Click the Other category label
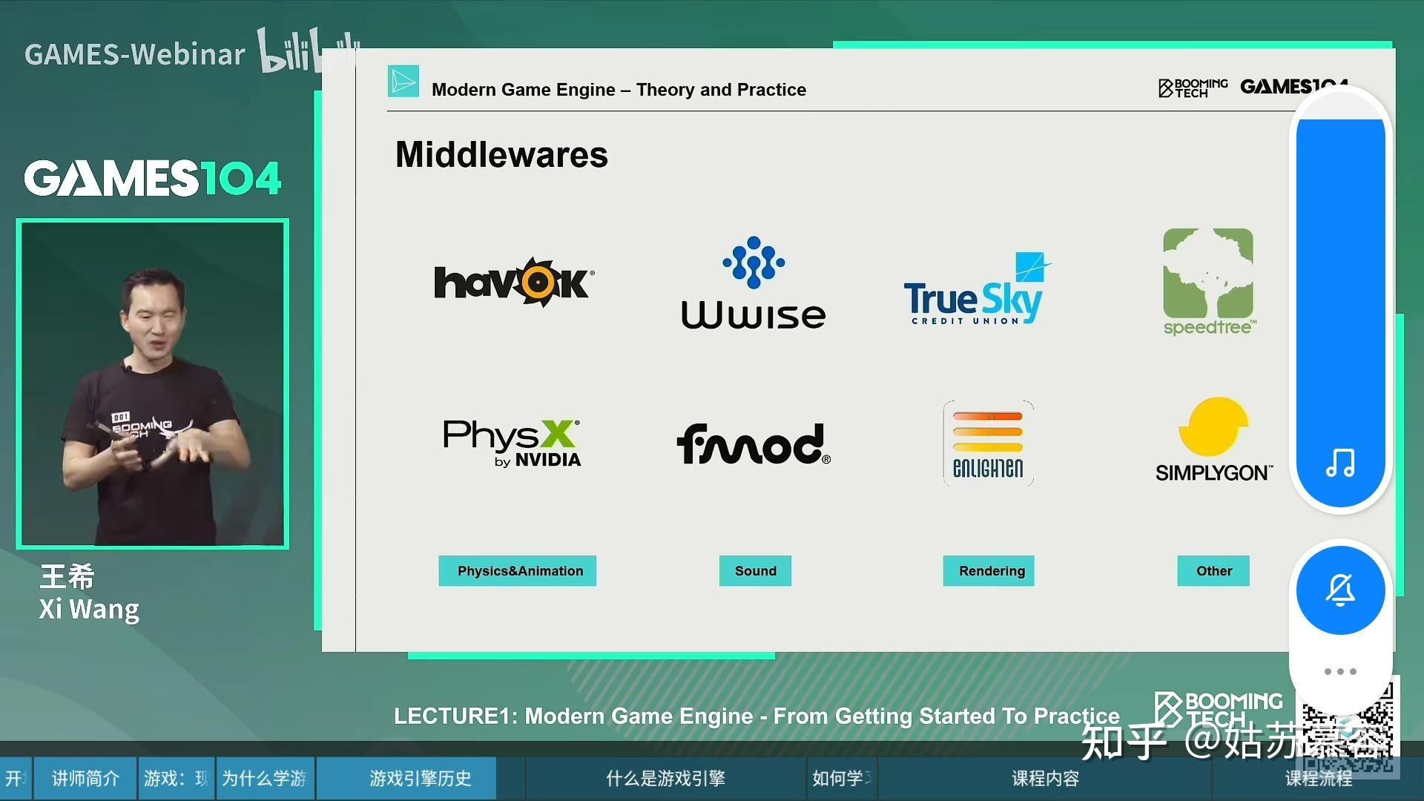1424x801 pixels. click(1213, 571)
